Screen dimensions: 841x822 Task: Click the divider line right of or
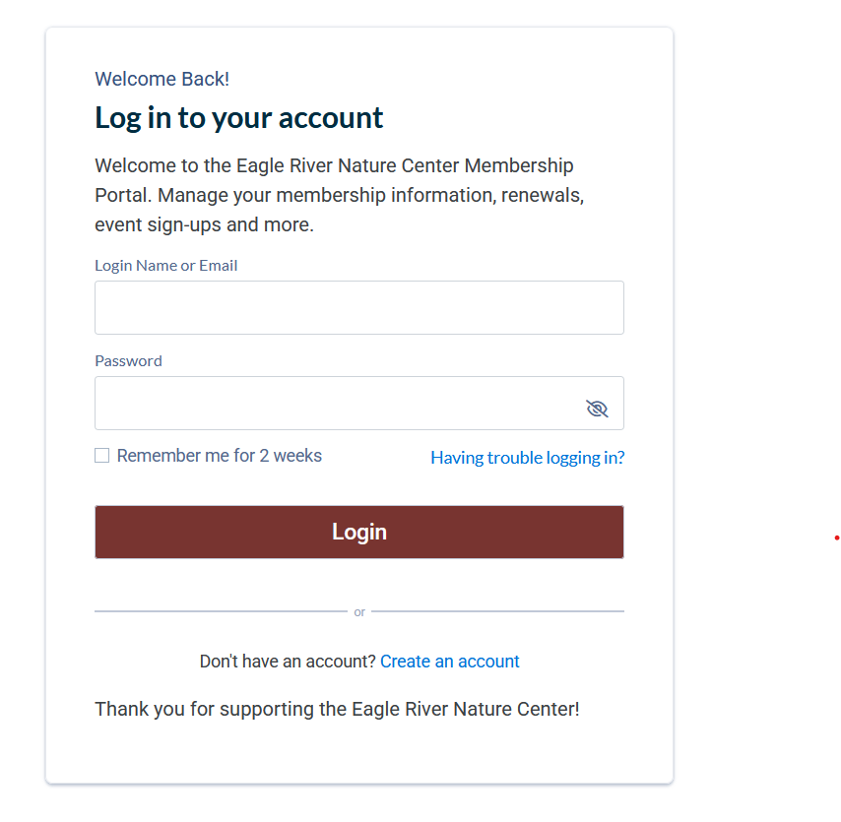click(497, 611)
